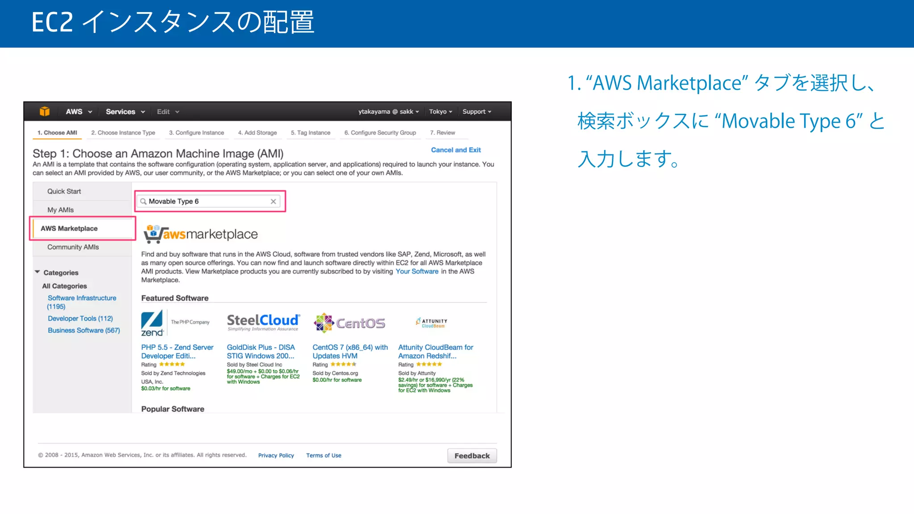The height and width of the screenshot is (514, 914).
Task: Click the Featured Software heading
Action: 175,298
